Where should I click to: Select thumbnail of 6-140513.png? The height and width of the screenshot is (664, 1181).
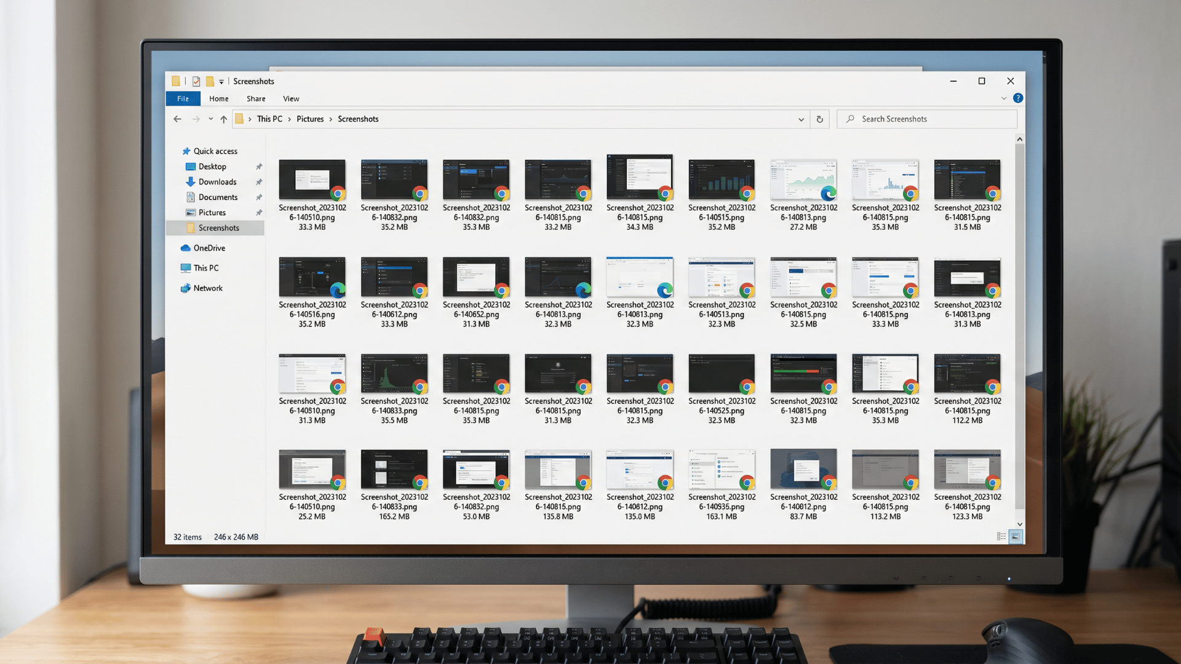(x=722, y=277)
